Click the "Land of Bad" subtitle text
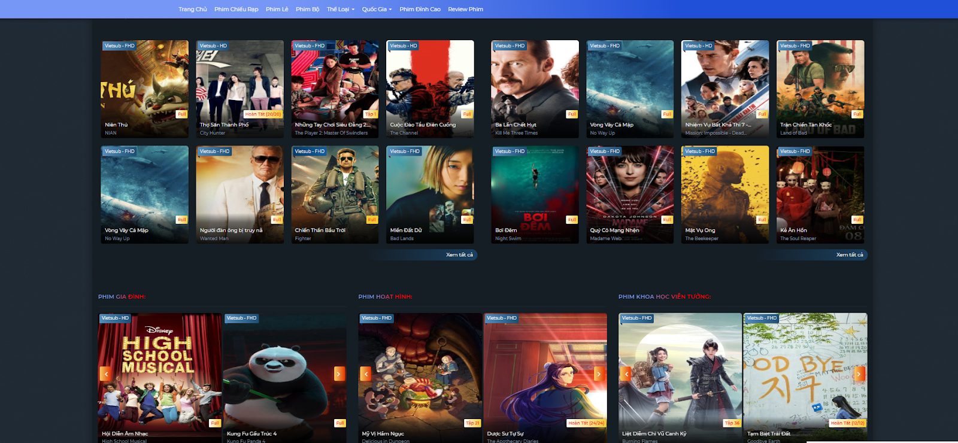 [x=793, y=133]
